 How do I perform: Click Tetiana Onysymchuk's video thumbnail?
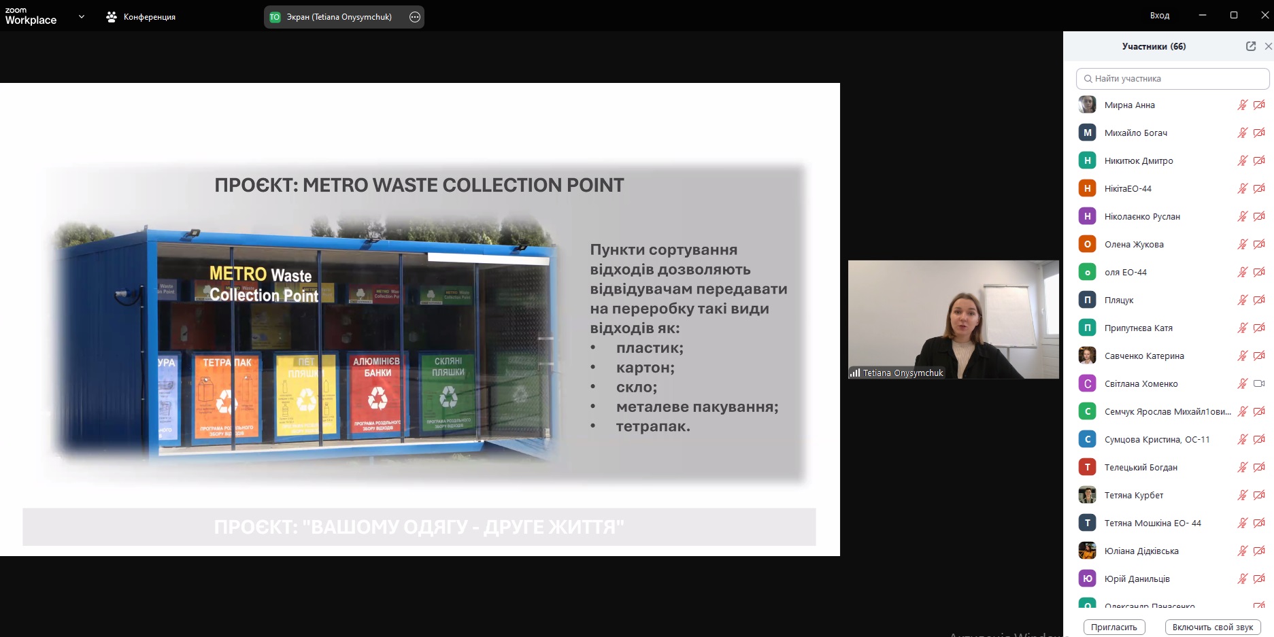[x=953, y=319]
